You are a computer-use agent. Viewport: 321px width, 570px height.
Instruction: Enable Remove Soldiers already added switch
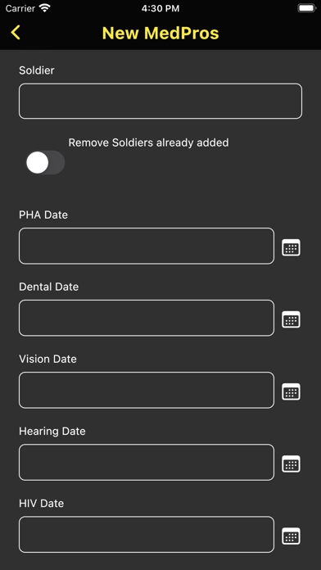(45, 162)
